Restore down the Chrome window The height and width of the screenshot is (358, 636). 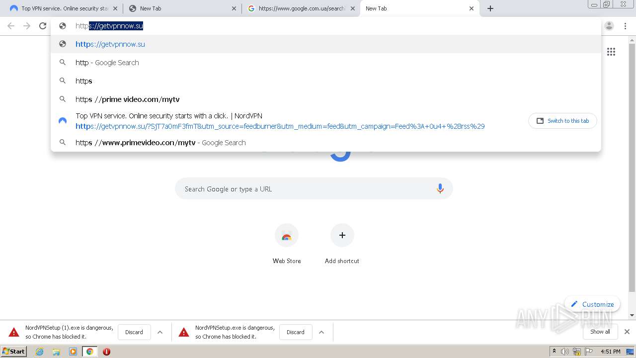pos(607,4)
